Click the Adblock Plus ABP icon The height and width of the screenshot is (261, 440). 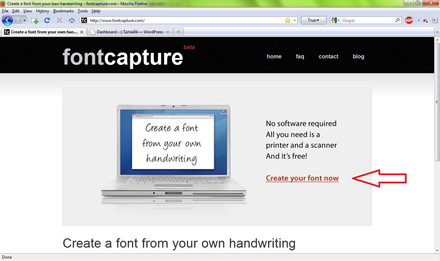[x=409, y=20]
